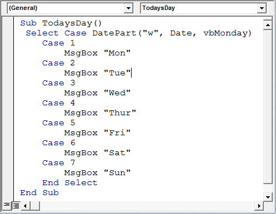Click the End Sub line
Image resolution: width=276 pixels, height=214 pixels.
[39, 193]
